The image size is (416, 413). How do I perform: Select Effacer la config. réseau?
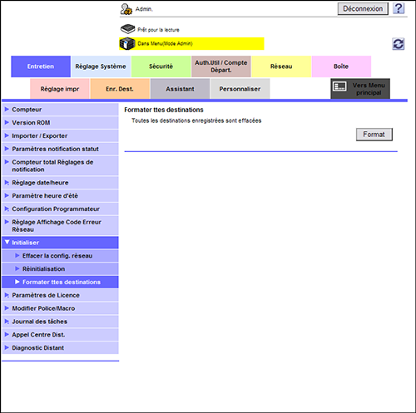click(x=60, y=256)
